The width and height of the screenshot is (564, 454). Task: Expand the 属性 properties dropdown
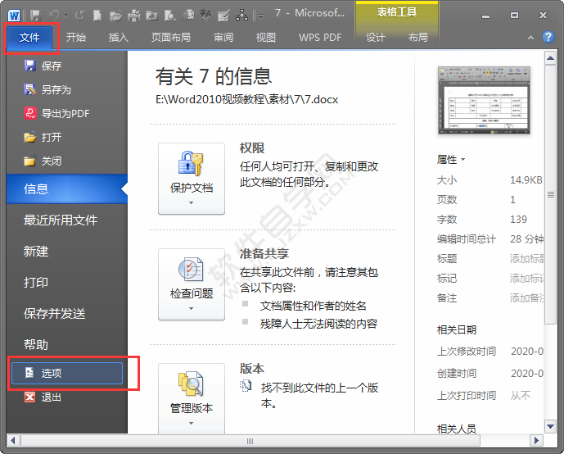point(451,160)
